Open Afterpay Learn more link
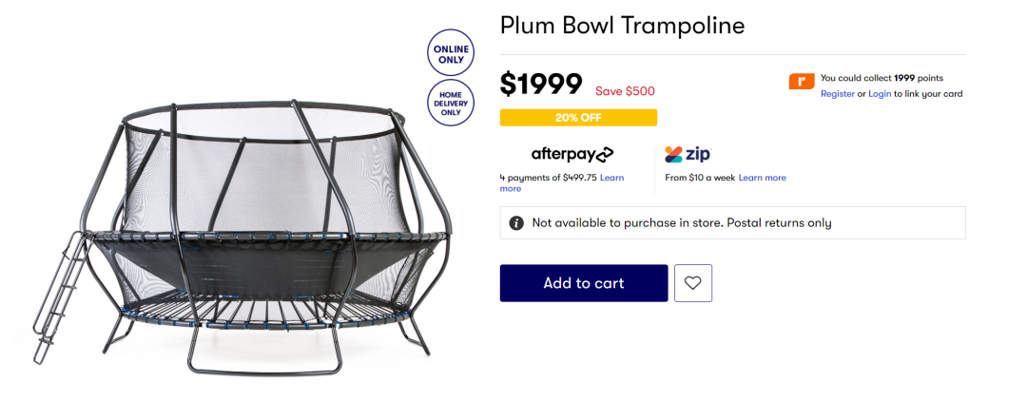The width and height of the screenshot is (1027, 401). (x=562, y=183)
